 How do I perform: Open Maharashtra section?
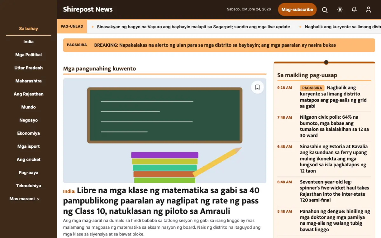coord(29,81)
